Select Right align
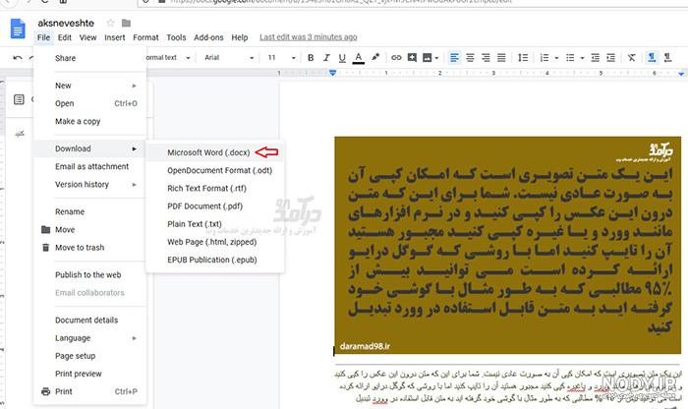688x409 pixels. pyautogui.click(x=486, y=57)
